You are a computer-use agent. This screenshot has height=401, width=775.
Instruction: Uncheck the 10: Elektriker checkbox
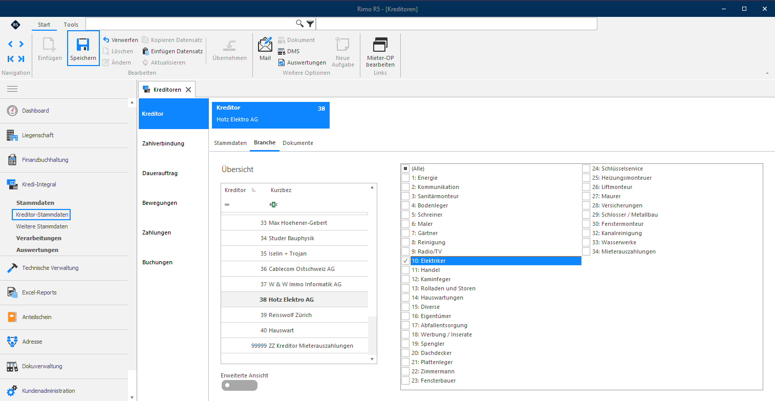(x=405, y=261)
